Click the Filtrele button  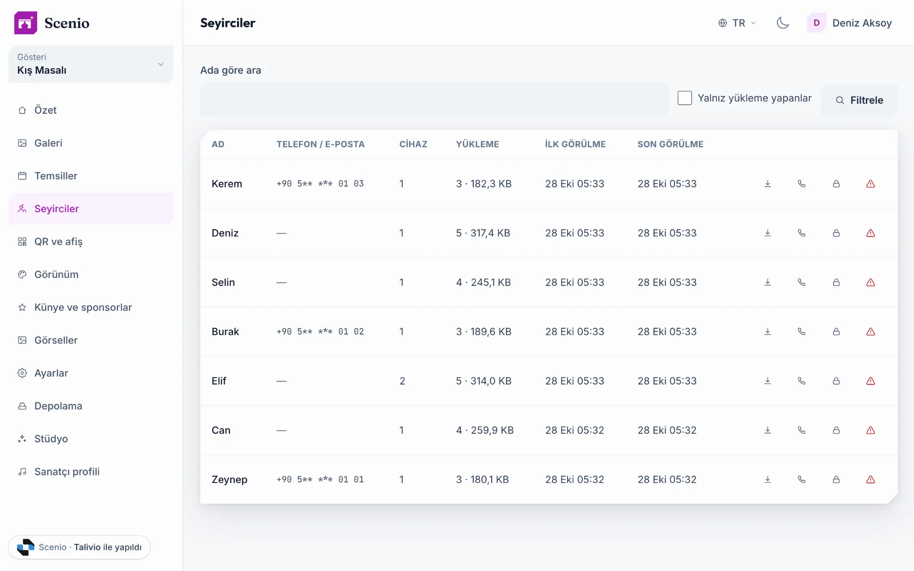click(859, 100)
